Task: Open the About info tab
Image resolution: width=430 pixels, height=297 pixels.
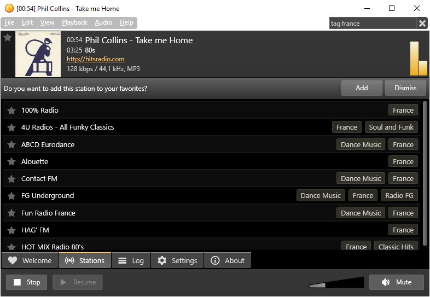Action: coord(228,260)
